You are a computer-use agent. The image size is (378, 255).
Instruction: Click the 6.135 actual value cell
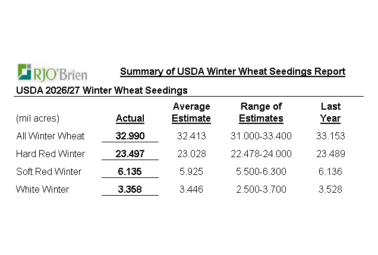point(130,171)
